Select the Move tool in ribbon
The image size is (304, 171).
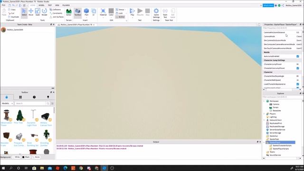[31, 12]
